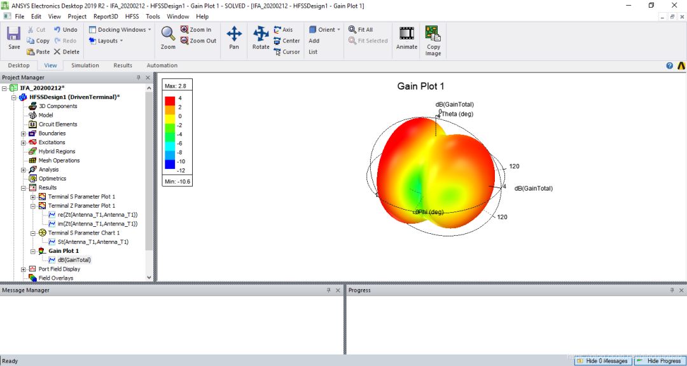
Task: Select dB(GainTotal) trace in tree
Action: (x=69, y=260)
